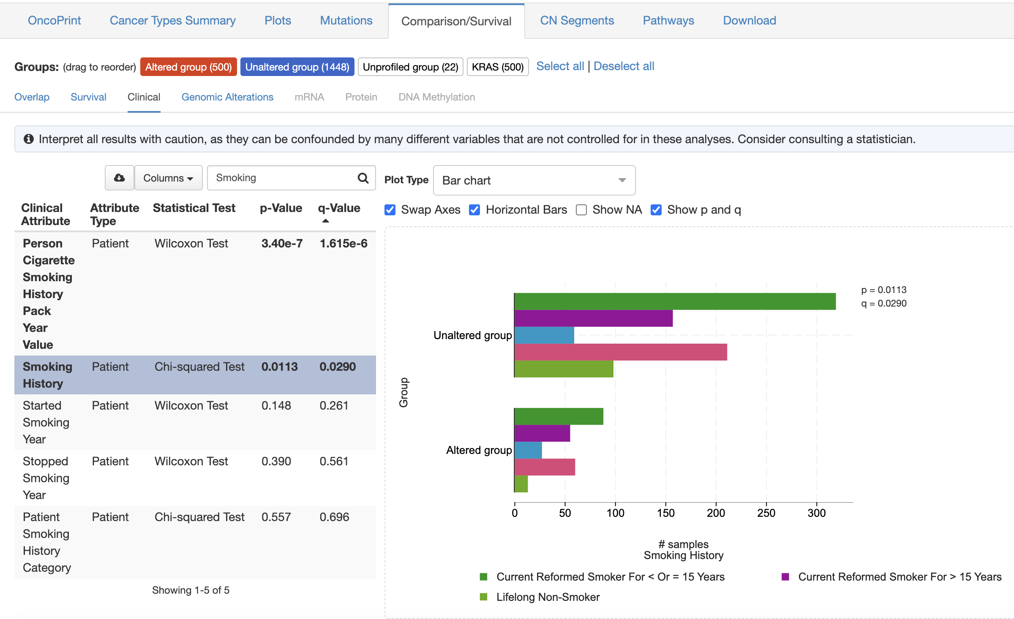Sort by the Attribute Type column header
This screenshot has height=619, width=1014.
pyautogui.click(x=114, y=214)
